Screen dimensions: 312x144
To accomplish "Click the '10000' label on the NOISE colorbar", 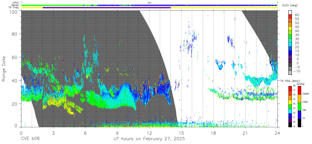I will tap(306, 94).
